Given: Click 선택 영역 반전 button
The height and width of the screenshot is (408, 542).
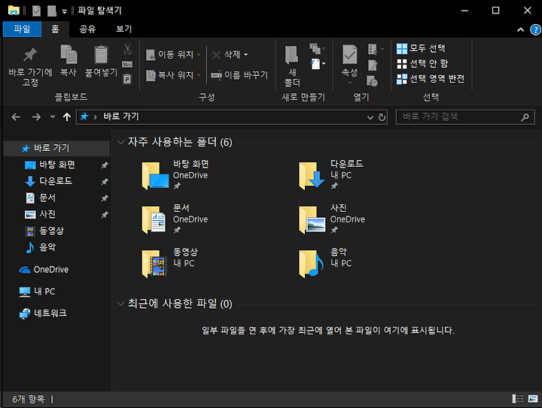Looking at the screenshot, I should click(x=431, y=79).
